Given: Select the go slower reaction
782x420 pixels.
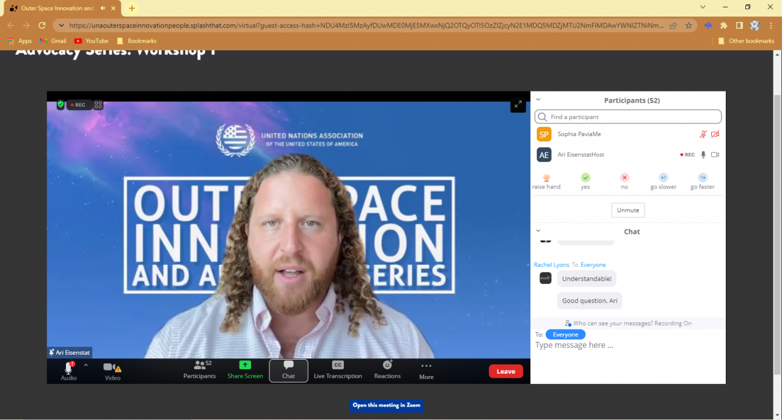Looking at the screenshot, I should [663, 181].
